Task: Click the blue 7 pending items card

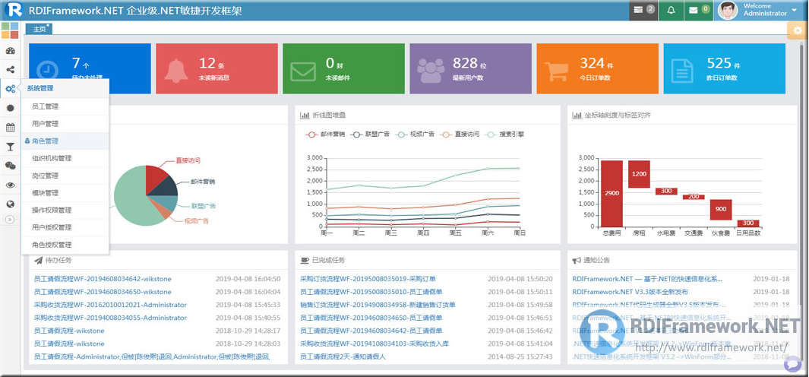Action: tap(90, 68)
